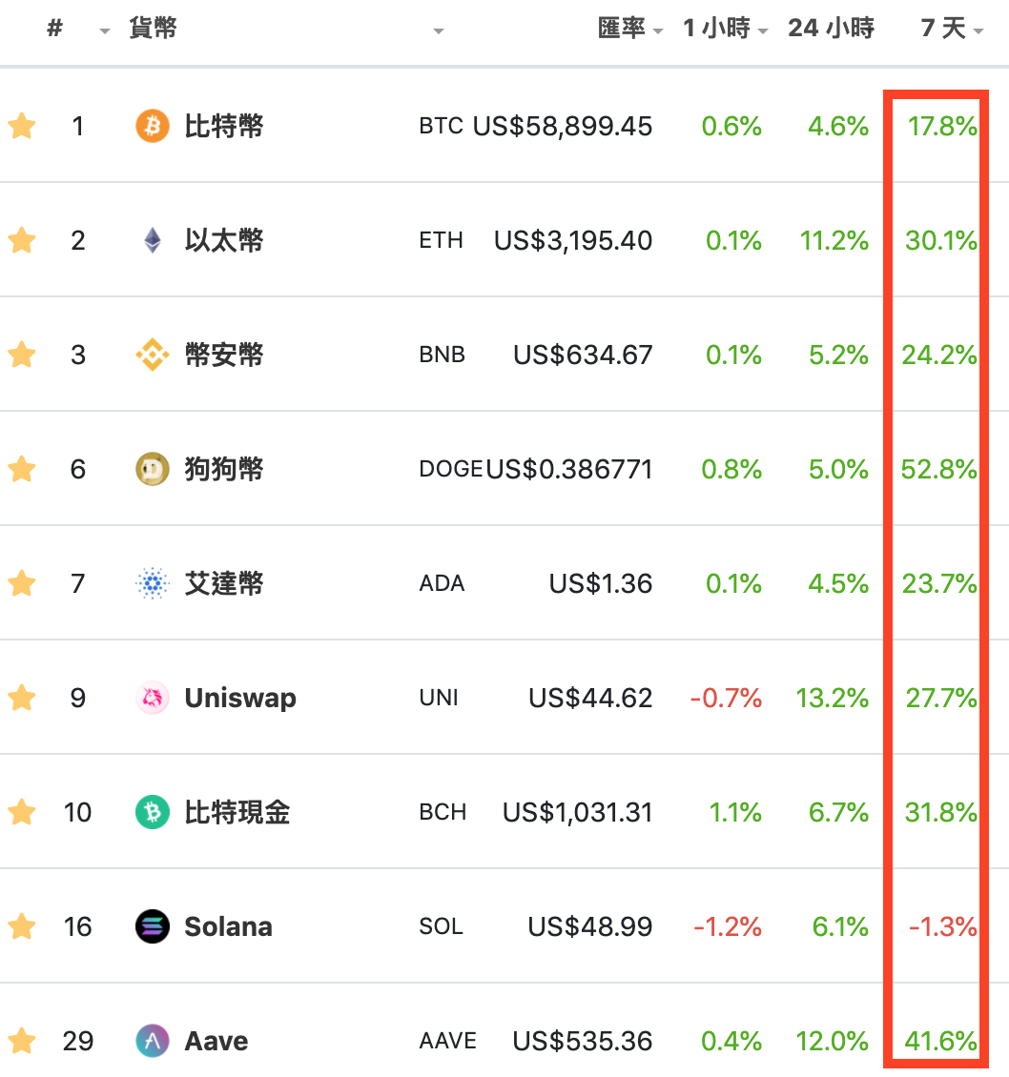Open the 艾達幣 coin page link
The height and width of the screenshot is (1077, 1009).
224,583
